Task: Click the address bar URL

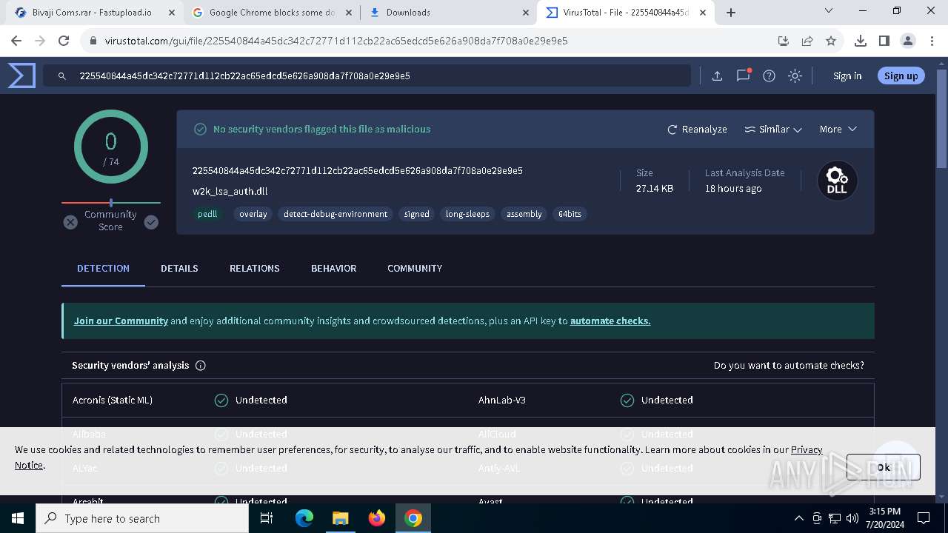Action: tap(336, 41)
